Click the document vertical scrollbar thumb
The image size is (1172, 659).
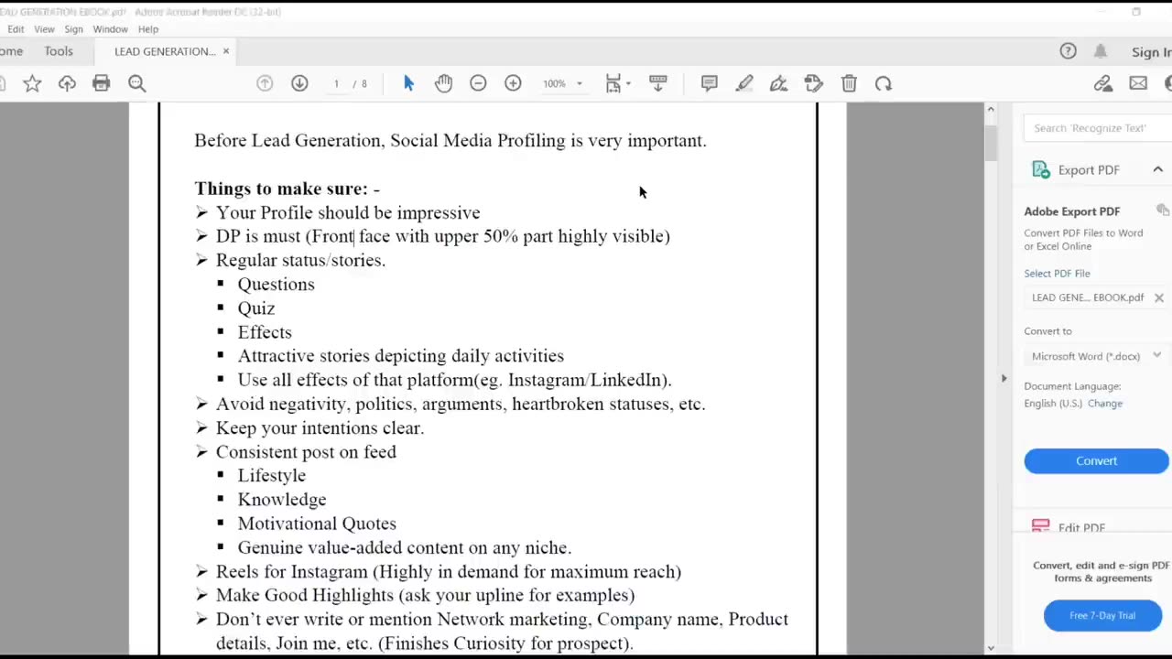(990, 145)
